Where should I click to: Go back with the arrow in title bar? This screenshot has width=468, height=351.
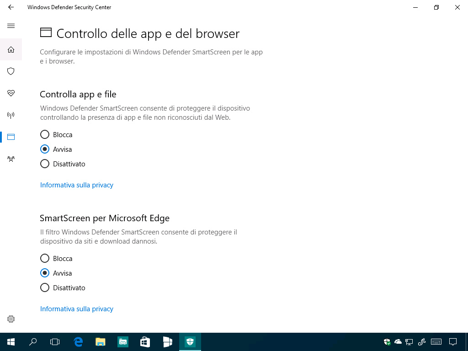click(x=11, y=7)
